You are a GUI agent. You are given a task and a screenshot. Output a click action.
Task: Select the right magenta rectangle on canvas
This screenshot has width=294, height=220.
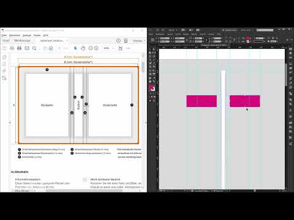(x=245, y=101)
